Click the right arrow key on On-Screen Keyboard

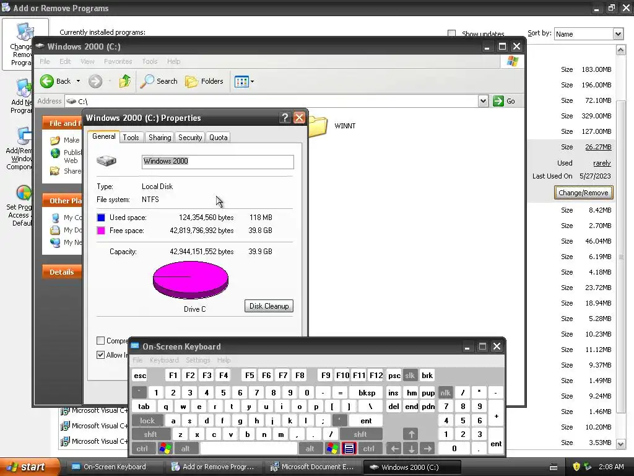[428, 449]
